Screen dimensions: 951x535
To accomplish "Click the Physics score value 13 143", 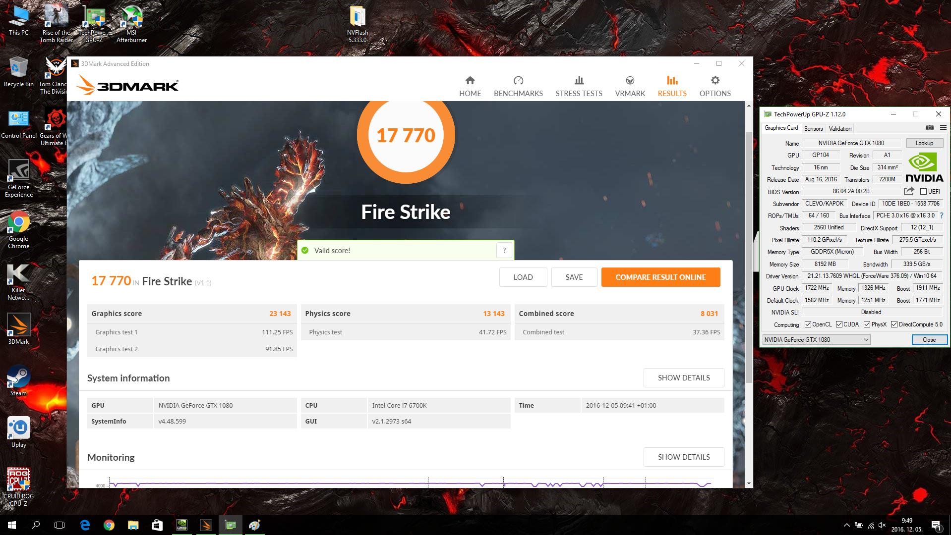I will pos(493,314).
